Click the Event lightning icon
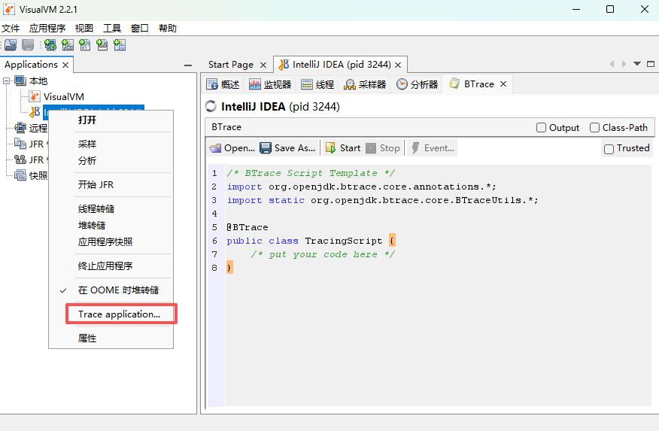Screen dimensions: 659x431 (415, 148)
